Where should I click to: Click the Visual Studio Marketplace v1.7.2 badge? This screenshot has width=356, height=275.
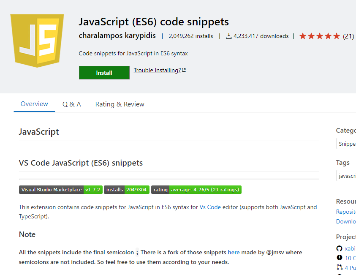pyautogui.click(x=60, y=189)
